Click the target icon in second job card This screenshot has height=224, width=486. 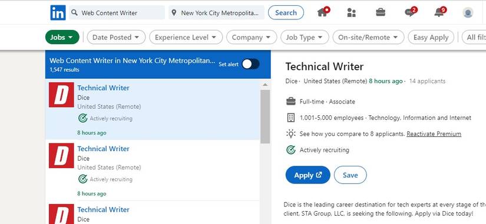pos(82,179)
